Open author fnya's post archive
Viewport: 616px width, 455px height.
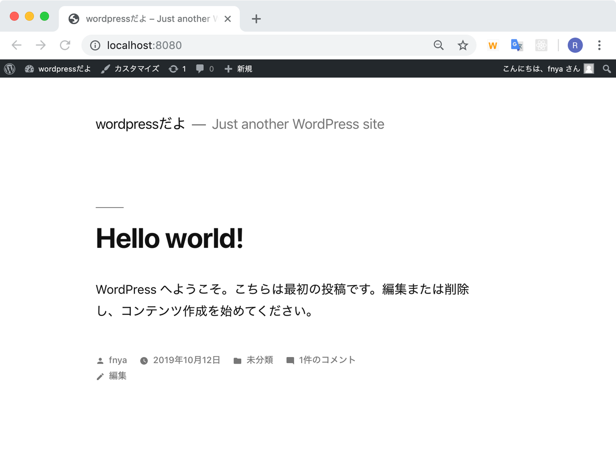point(118,360)
